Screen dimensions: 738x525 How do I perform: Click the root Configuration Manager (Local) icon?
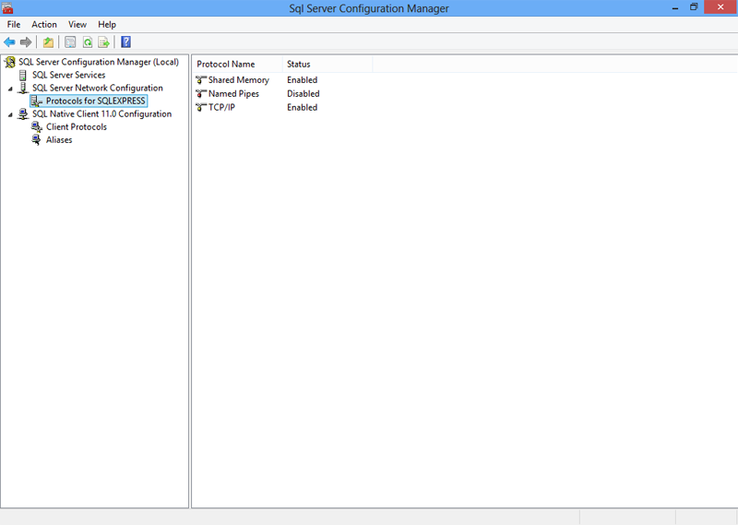tap(10, 62)
